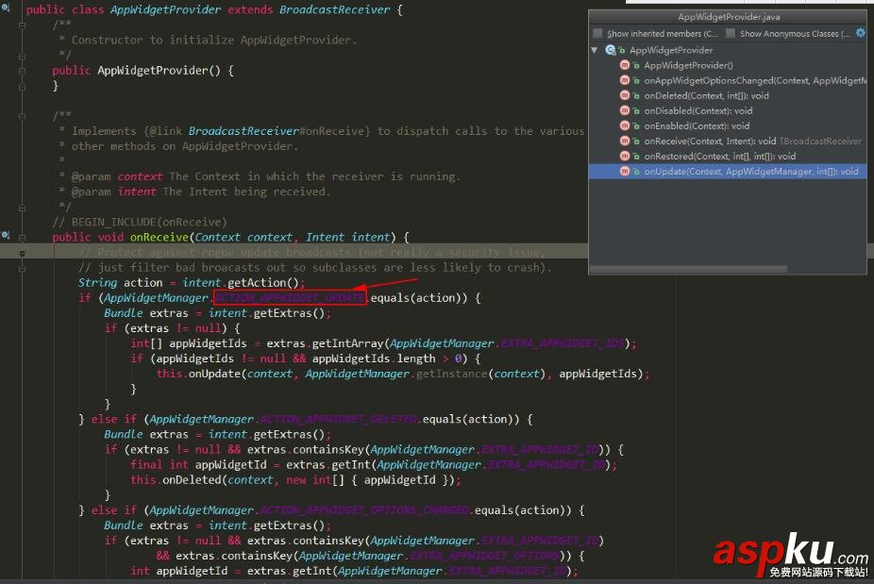Fold the constructor Javadoc comment in the gutter

coord(24,25)
